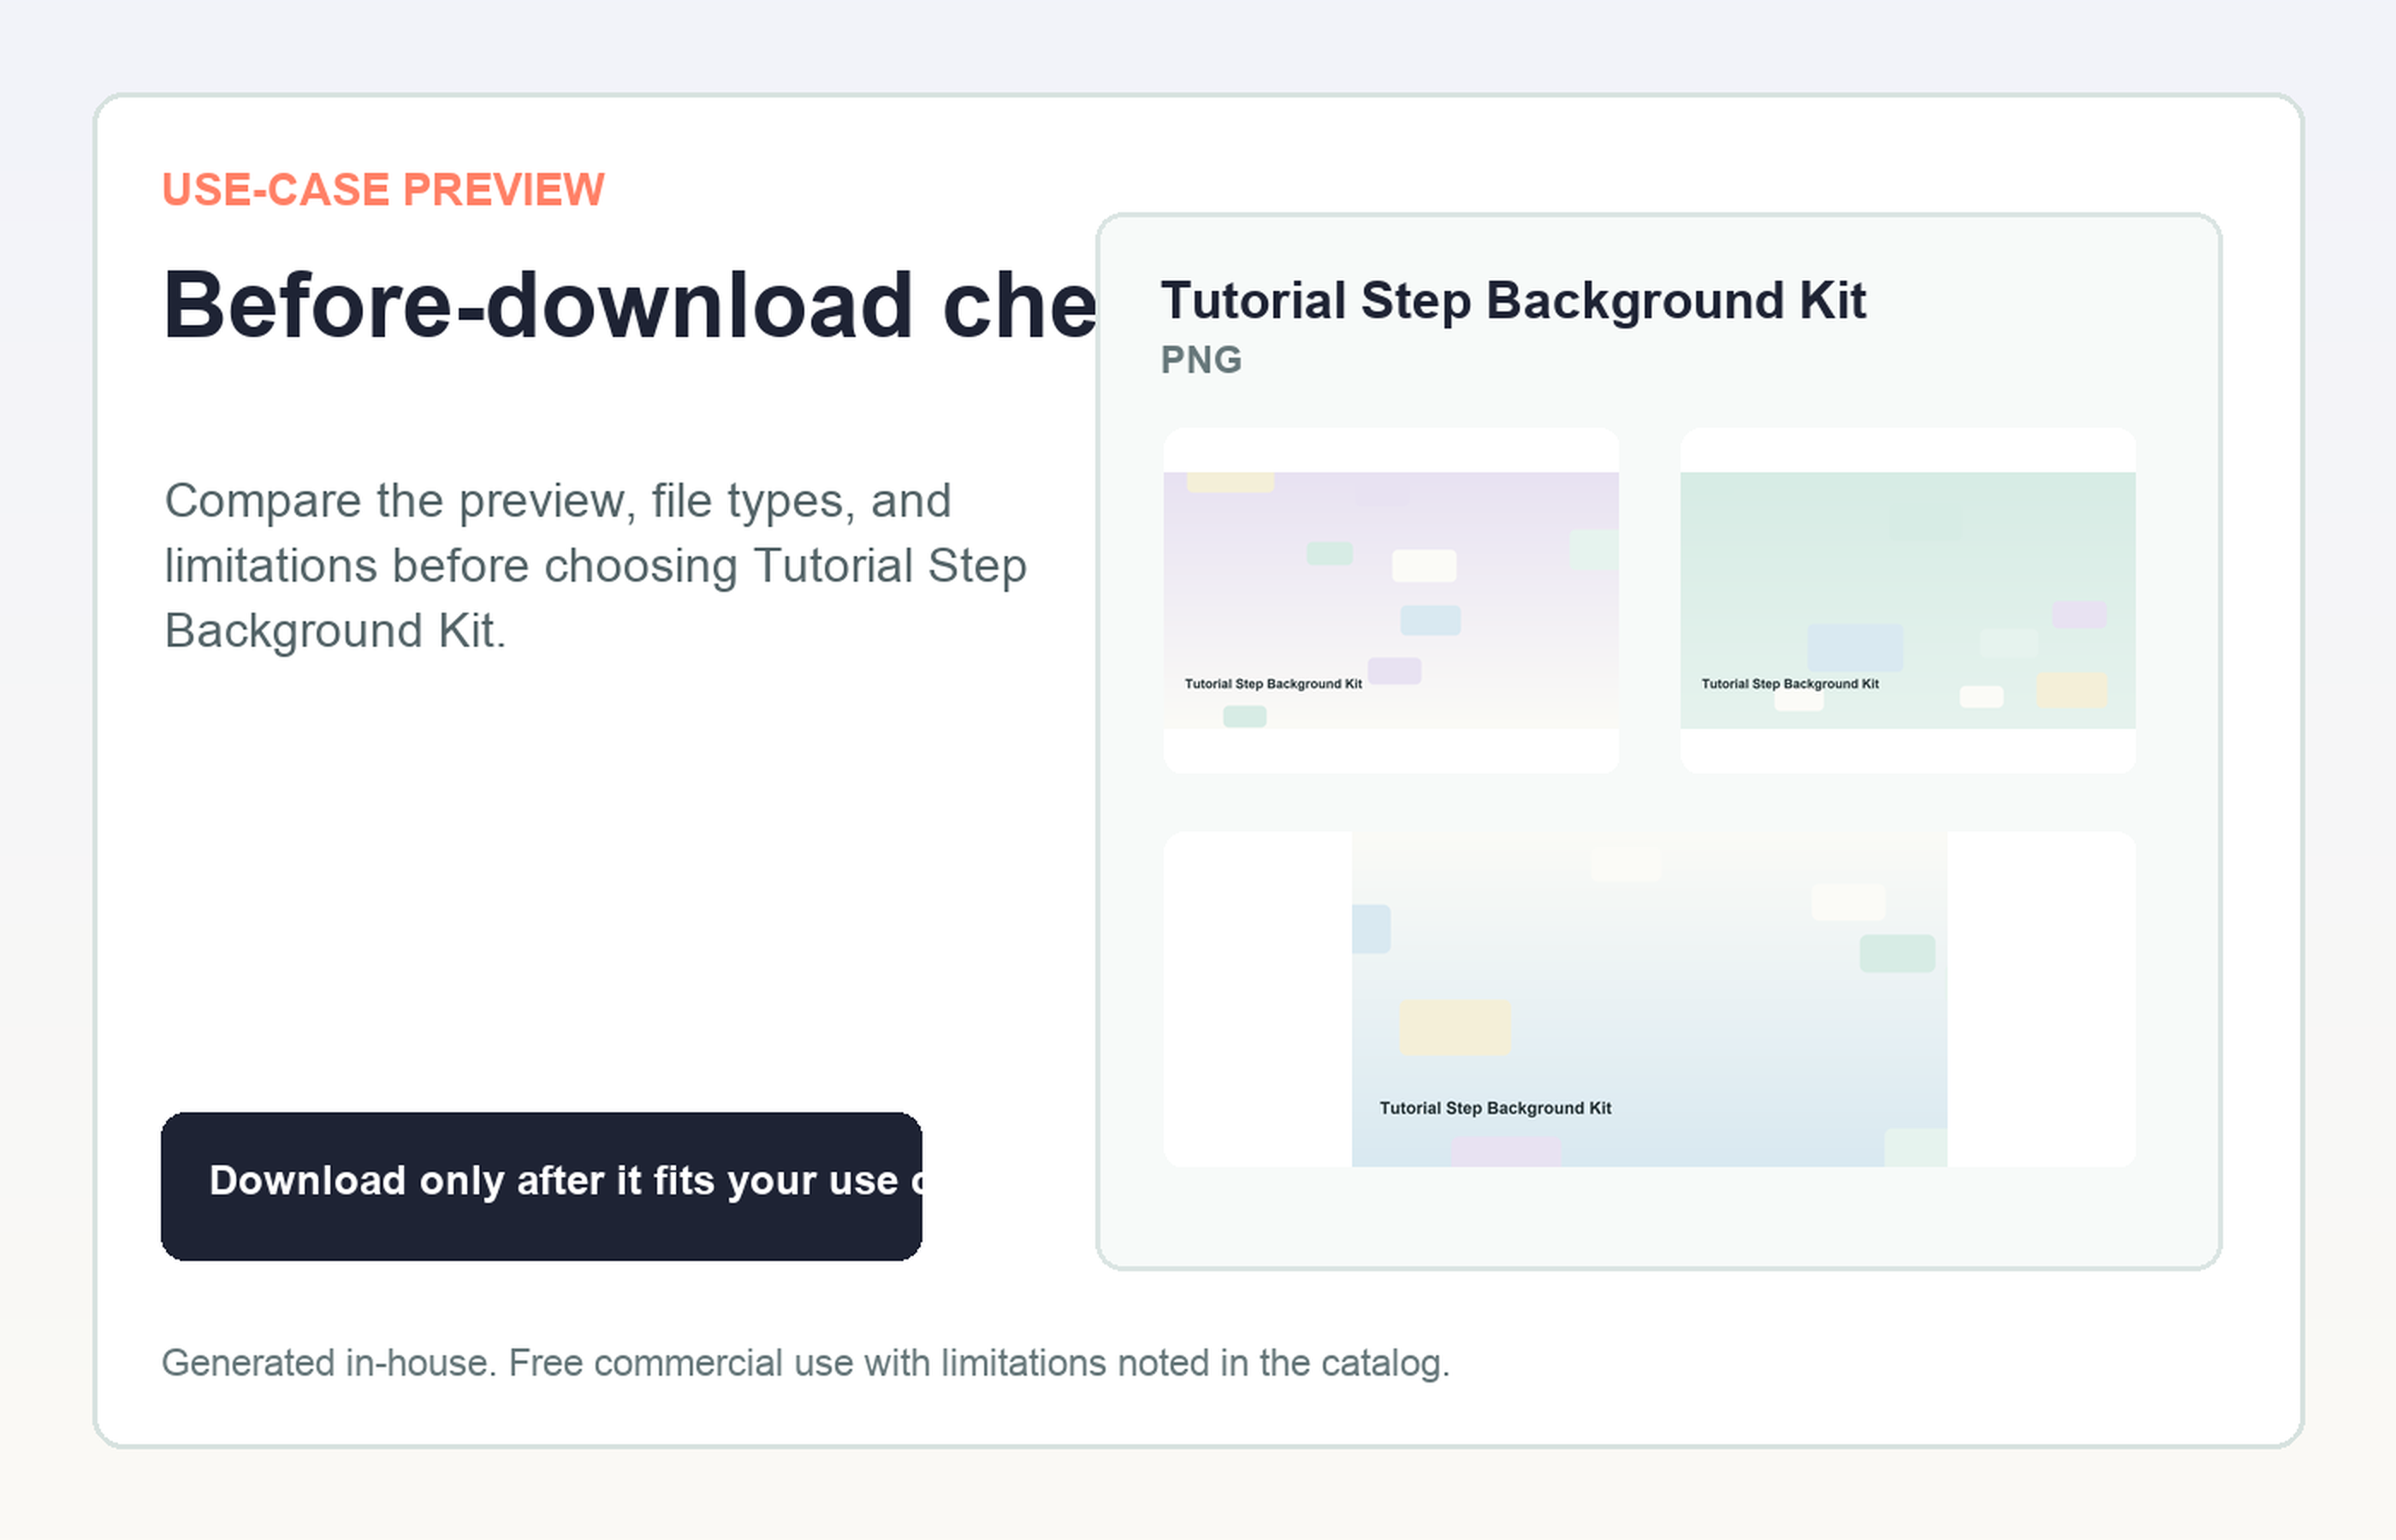Click the PNG file type label
This screenshot has height=1540, width=2396.
(1201, 360)
